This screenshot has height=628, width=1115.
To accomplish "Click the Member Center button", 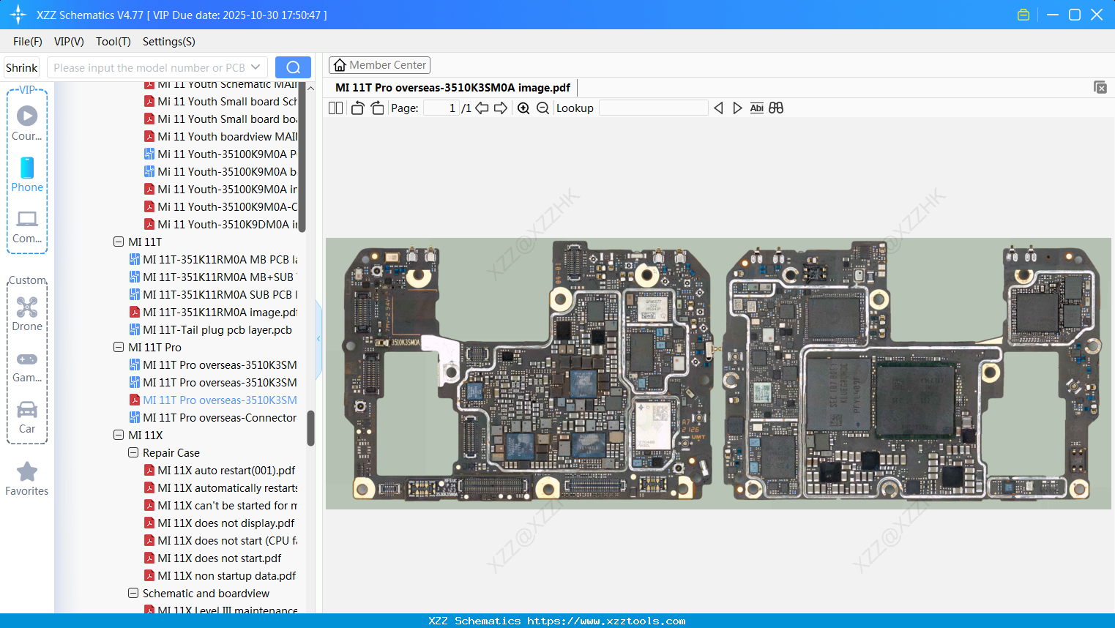I will (379, 64).
